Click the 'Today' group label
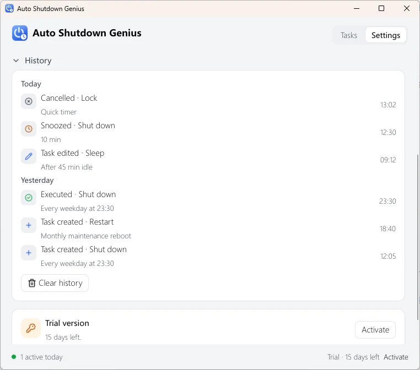 tap(31, 84)
